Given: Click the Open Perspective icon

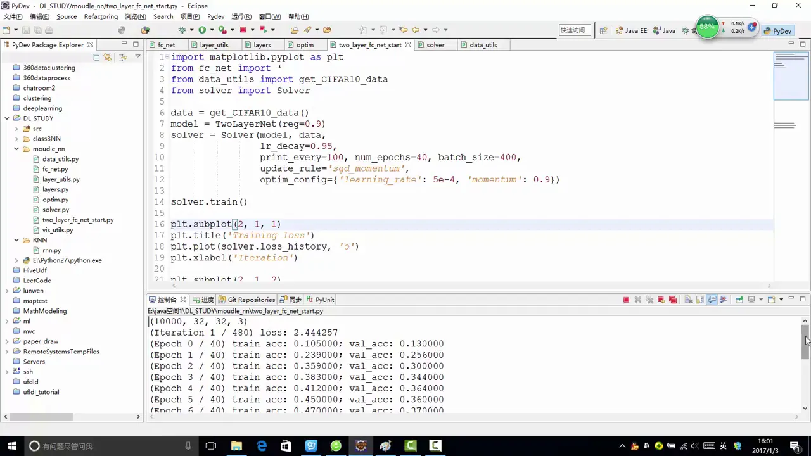Looking at the screenshot, I should [603, 30].
